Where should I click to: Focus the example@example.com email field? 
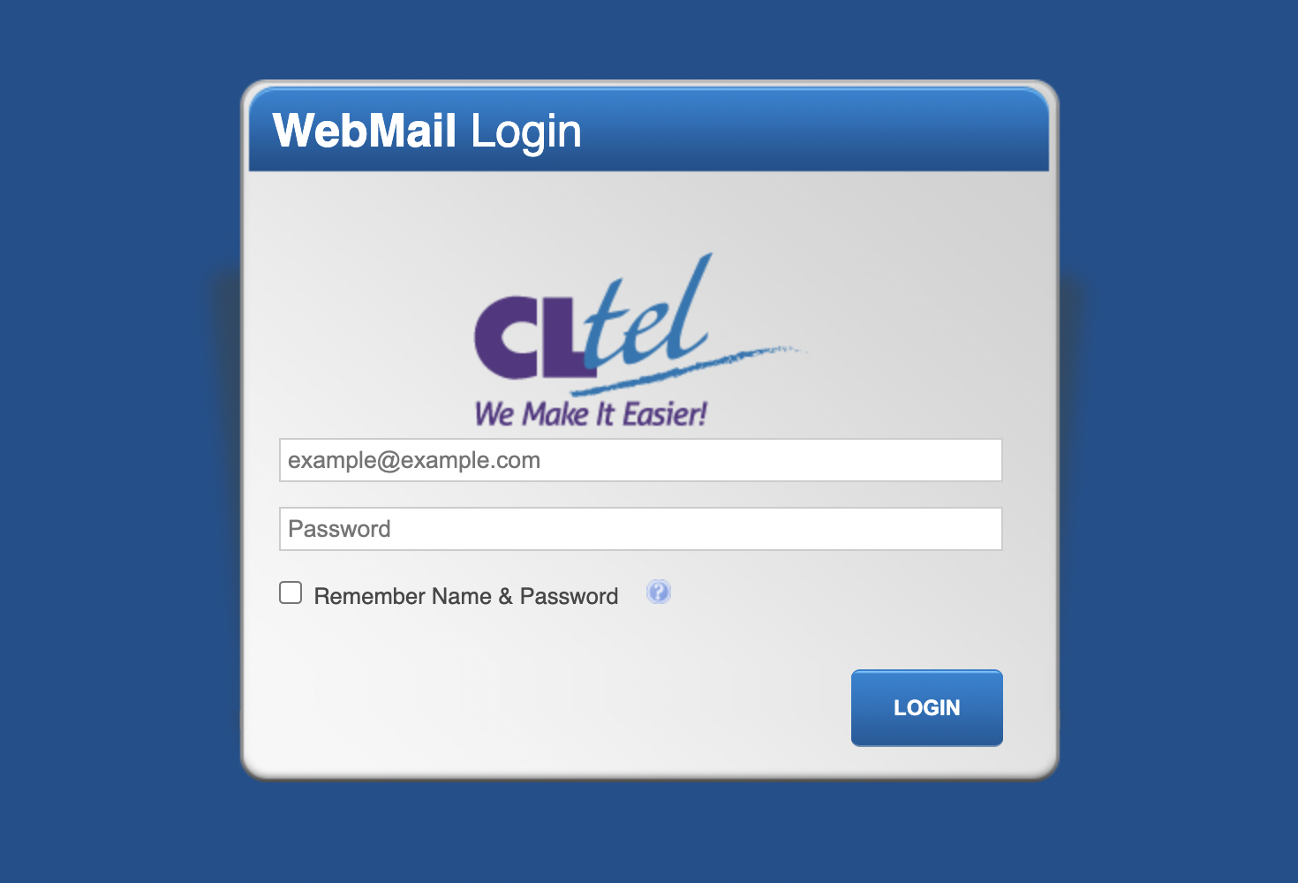(640, 460)
